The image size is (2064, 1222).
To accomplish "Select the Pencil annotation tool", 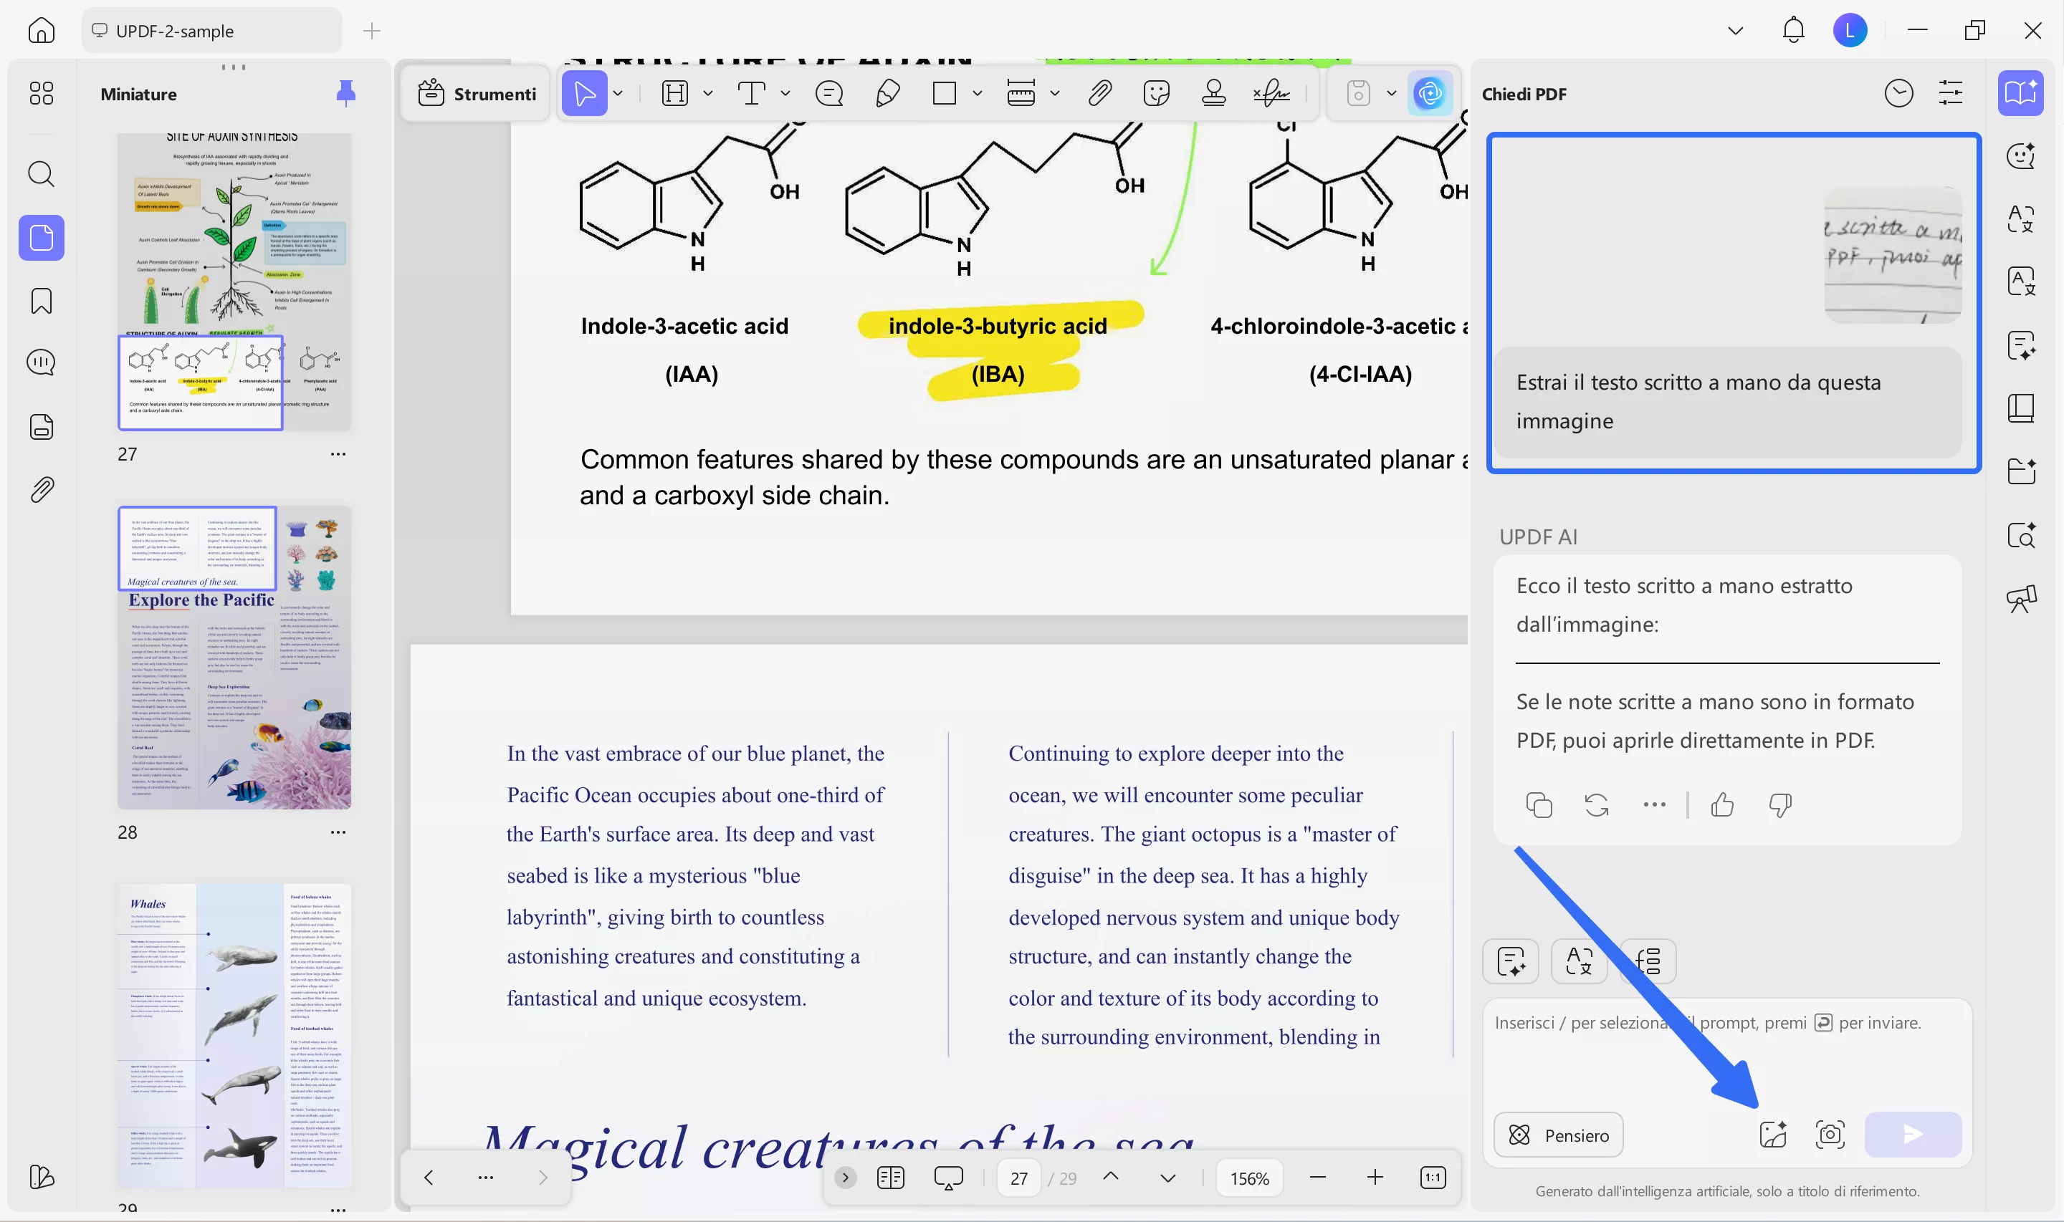I will click(887, 93).
